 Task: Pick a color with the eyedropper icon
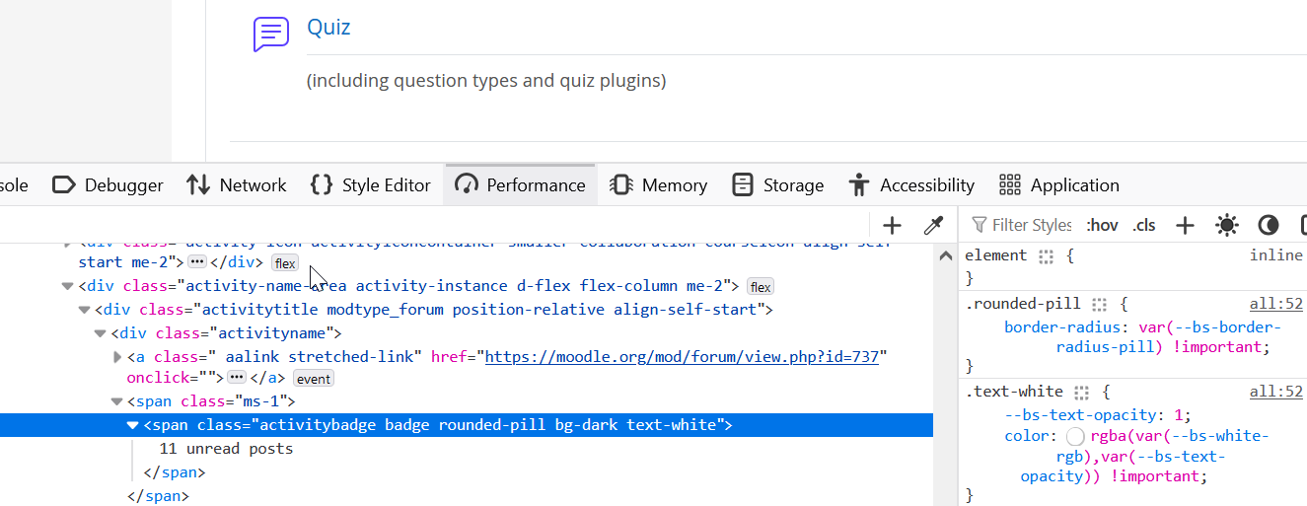(933, 225)
